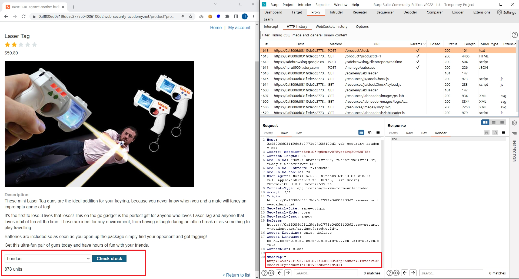Sort history by Status column

pyautogui.click(x=452, y=44)
